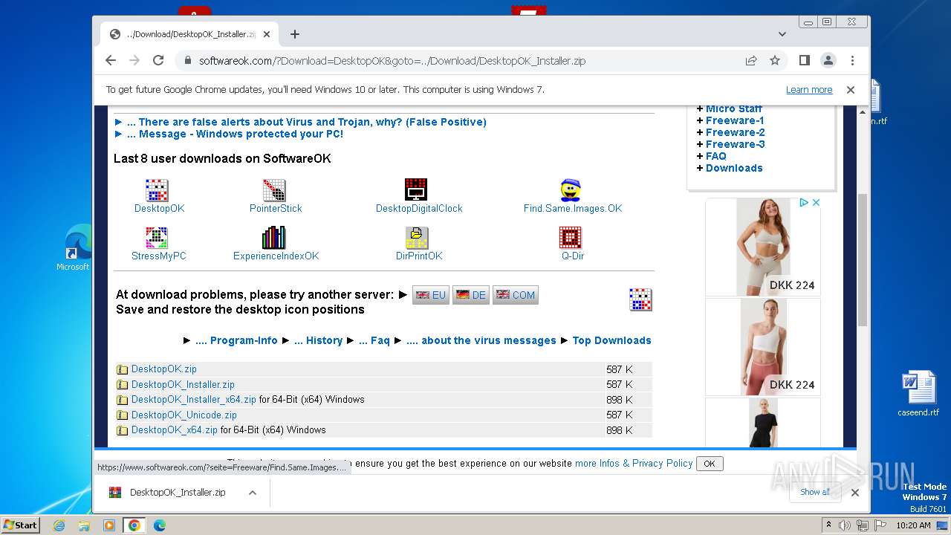Viewport: 951px width, 535px height.
Task: Switch to the DesktopOK_Installer.zip browser tab
Action: [189, 34]
